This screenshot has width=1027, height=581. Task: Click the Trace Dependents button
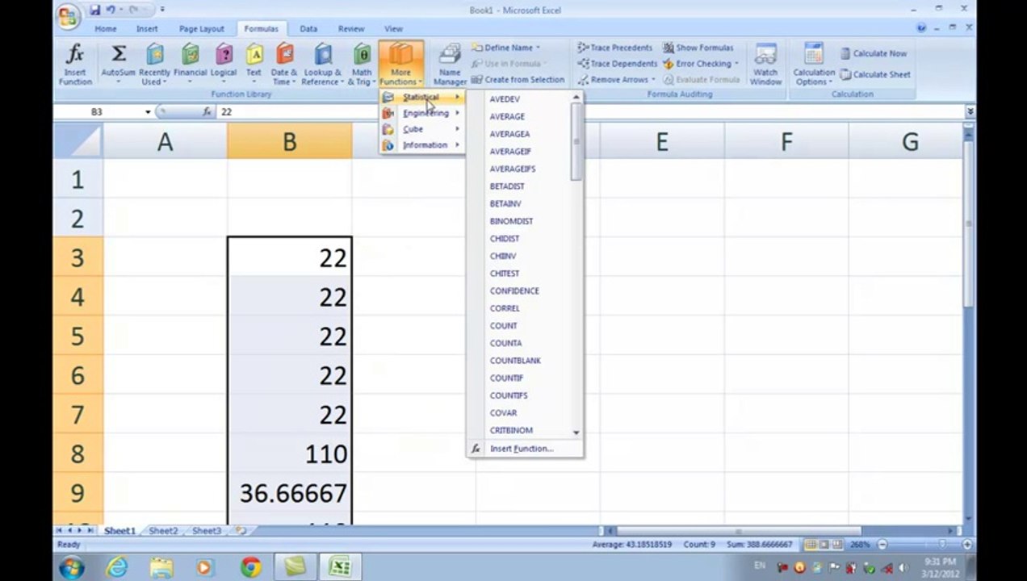click(x=617, y=64)
